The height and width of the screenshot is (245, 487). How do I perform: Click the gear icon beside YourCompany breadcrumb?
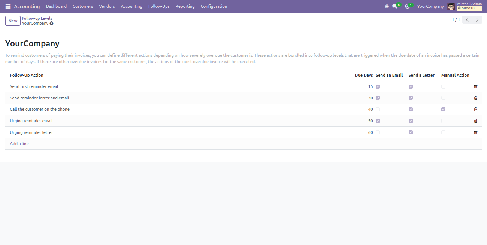(52, 23)
